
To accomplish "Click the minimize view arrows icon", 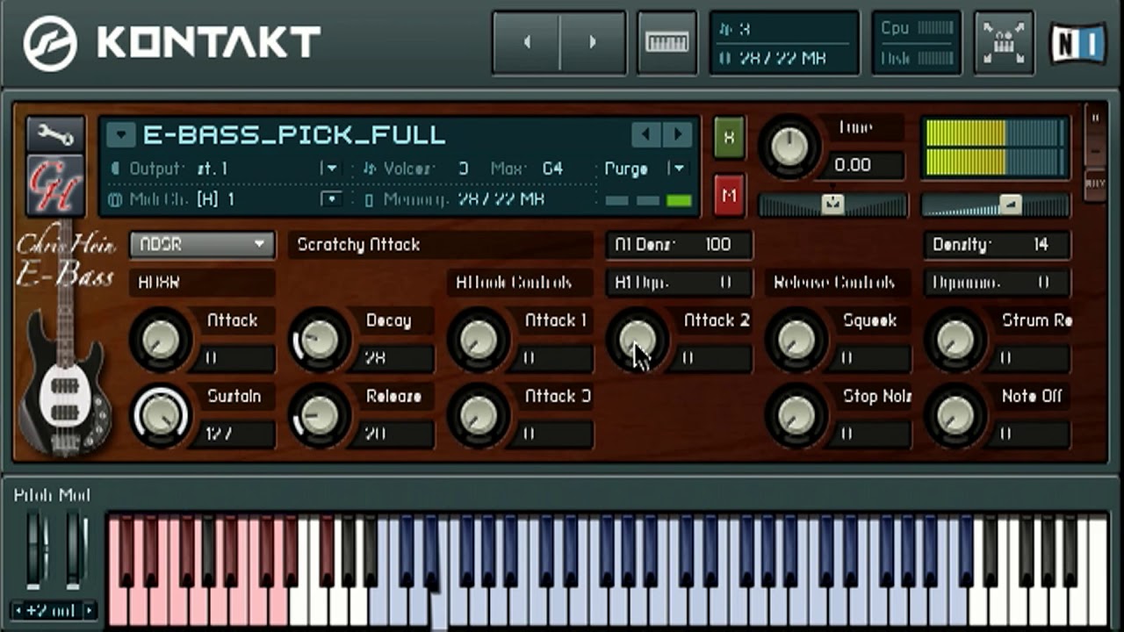I will [x=1004, y=42].
